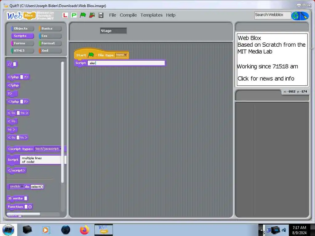Open Firefox from the taskbar

pos(85,230)
